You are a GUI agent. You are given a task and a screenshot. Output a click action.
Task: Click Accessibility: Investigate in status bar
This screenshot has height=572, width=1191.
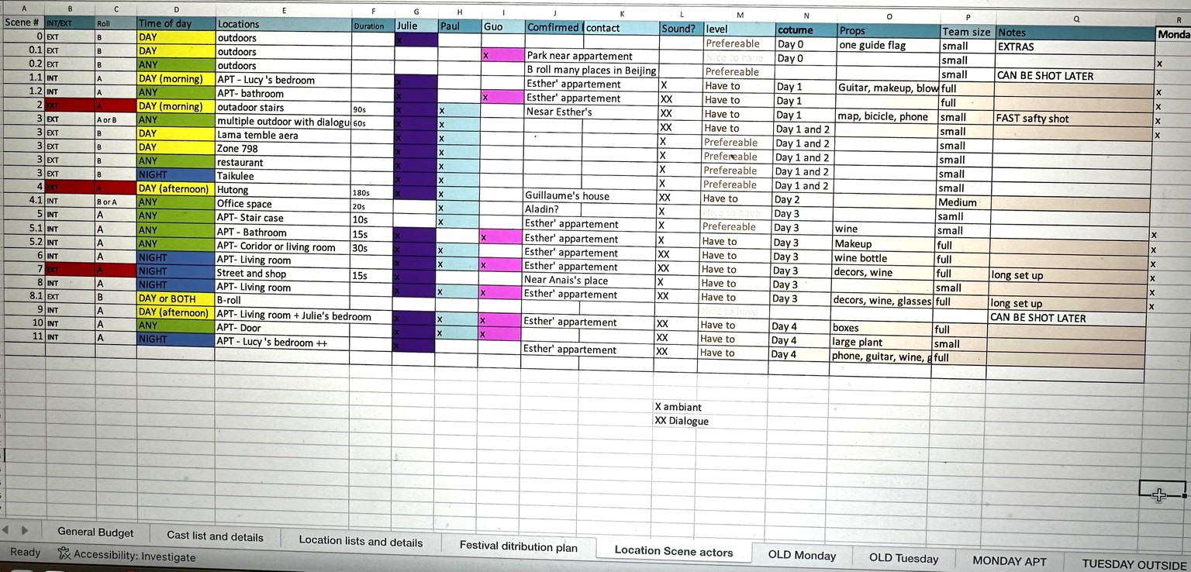[x=134, y=556]
